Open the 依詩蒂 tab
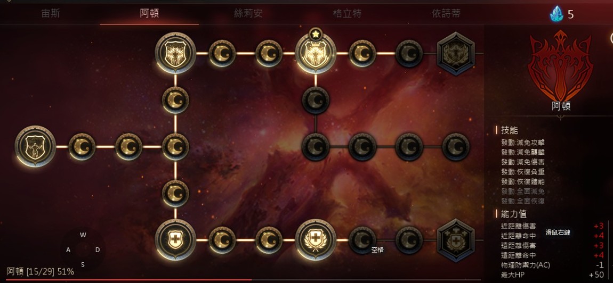This screenshot has height=283, width=613. (x=446, y=14)
